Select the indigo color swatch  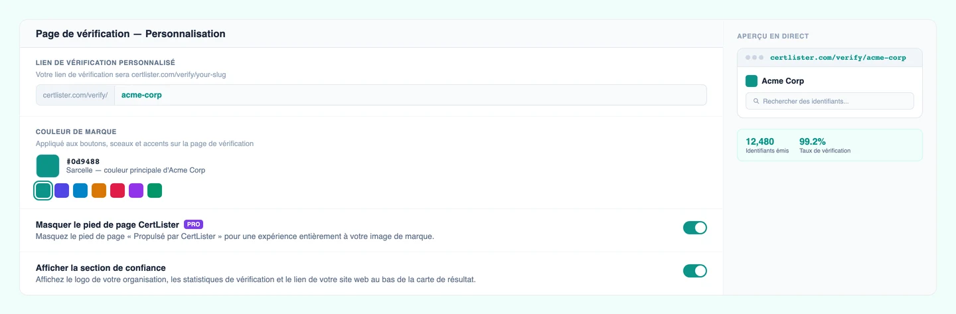point(62,191)
